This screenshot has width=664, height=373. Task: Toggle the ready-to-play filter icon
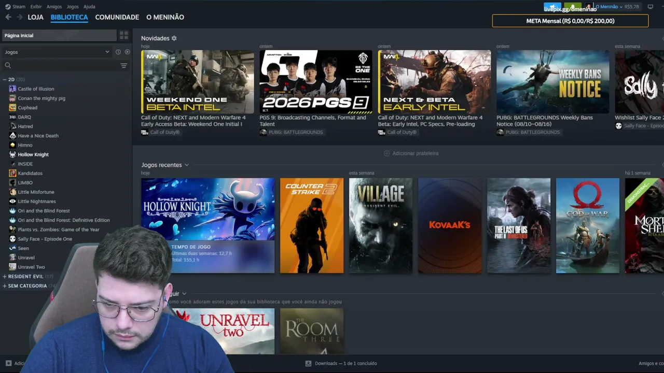[x=128, y=52]
